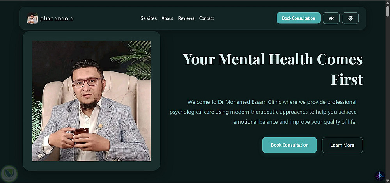
Task: Select the Learn More button
Action: point(342,145)
